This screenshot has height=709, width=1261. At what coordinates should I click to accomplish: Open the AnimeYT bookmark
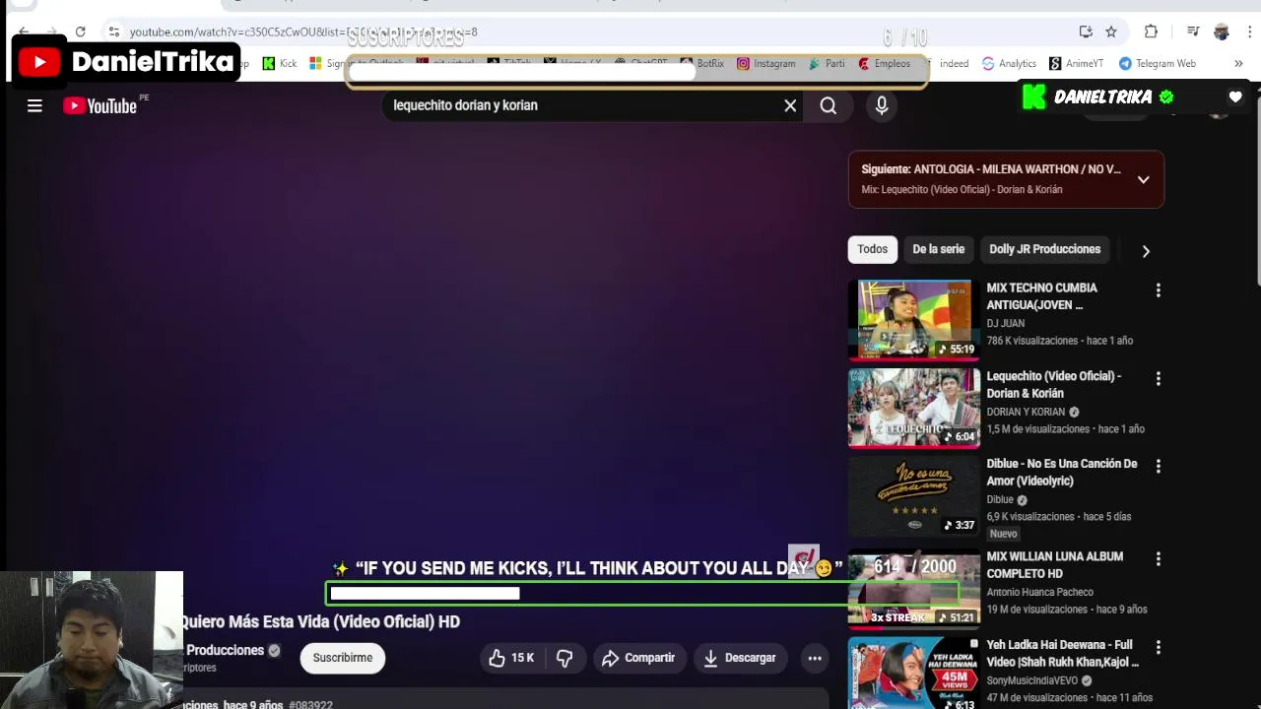coord(1076,63)
